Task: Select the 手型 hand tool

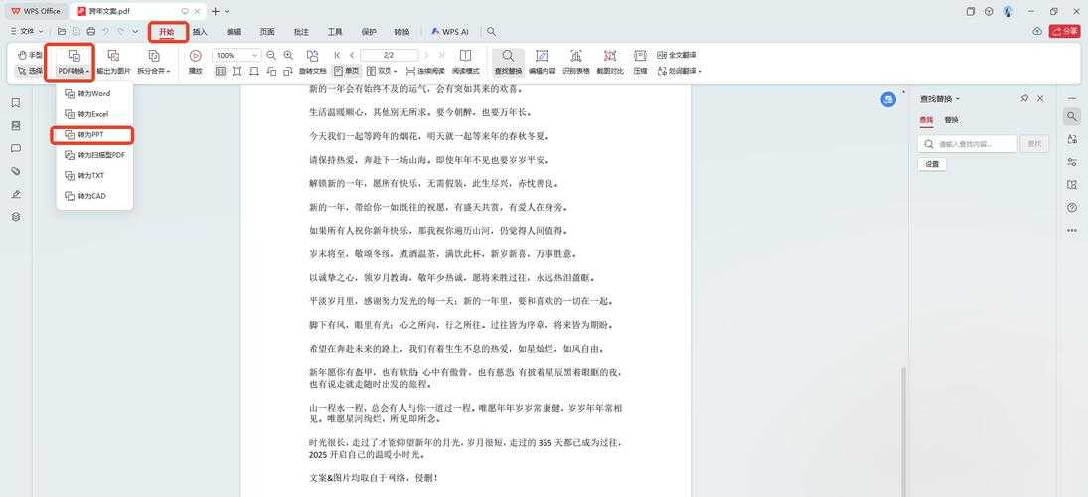Action: tap(30, 55)
